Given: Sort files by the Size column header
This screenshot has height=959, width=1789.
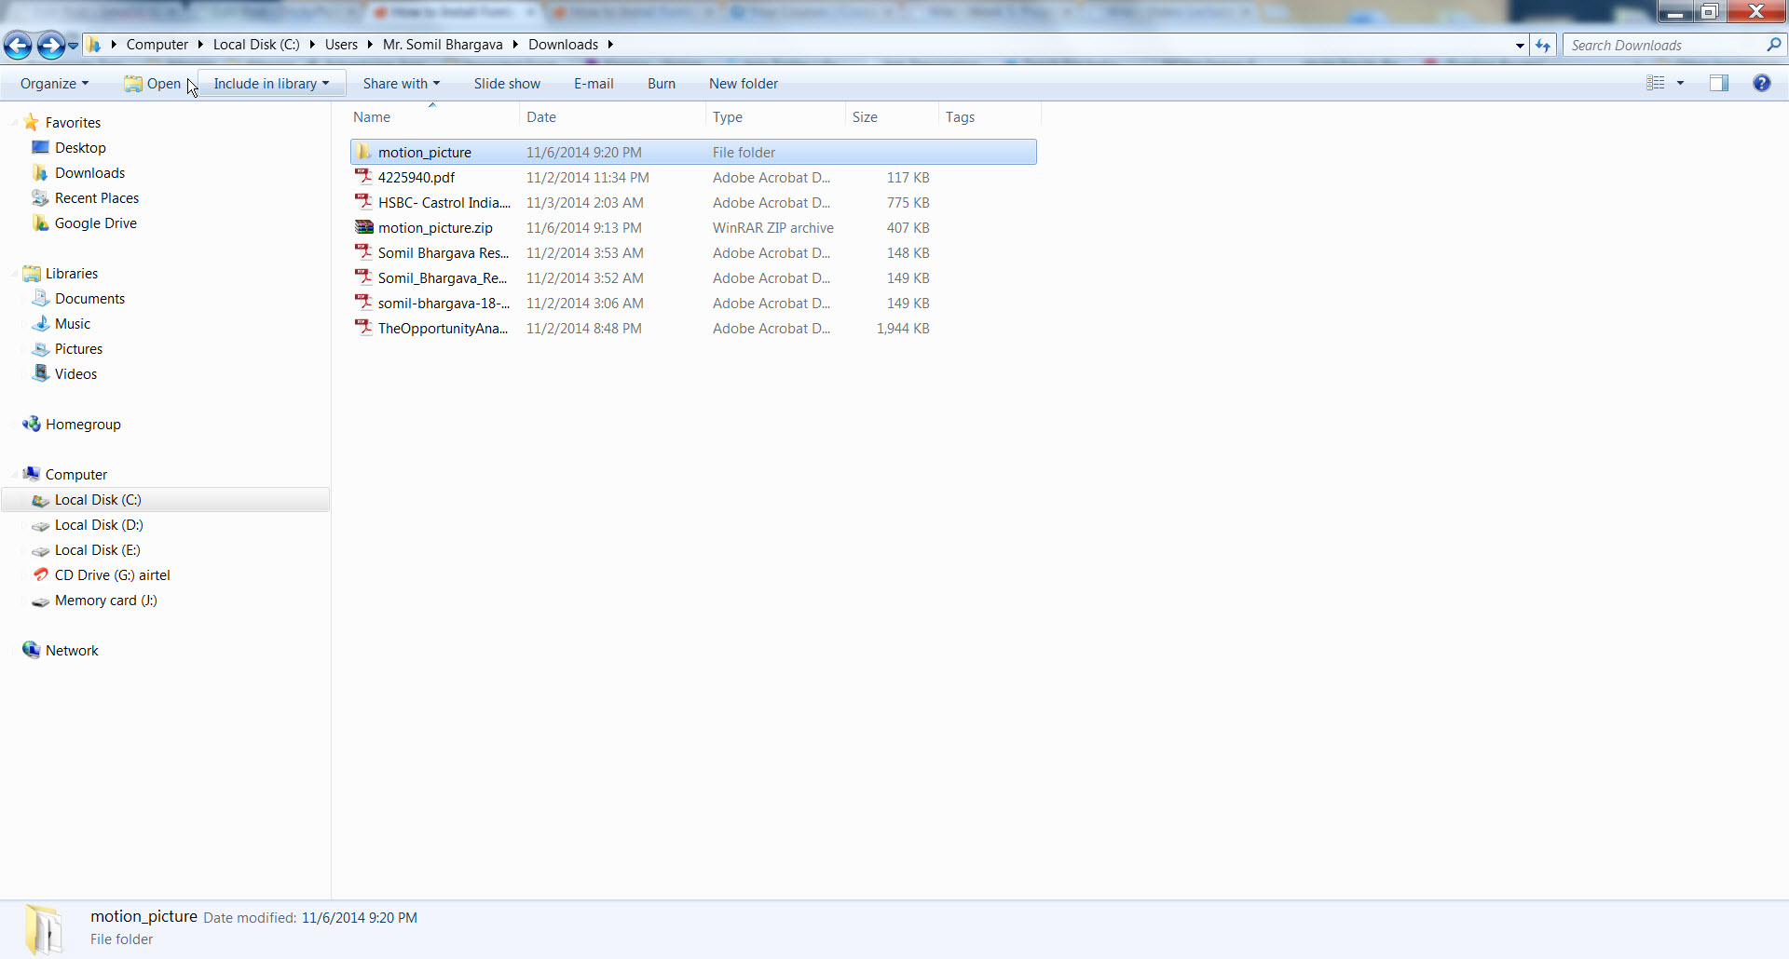Looking at the screenshot, I should coord(865,117).
